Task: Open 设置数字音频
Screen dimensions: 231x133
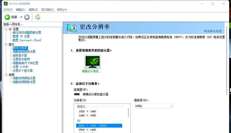Action: point(21,59)
